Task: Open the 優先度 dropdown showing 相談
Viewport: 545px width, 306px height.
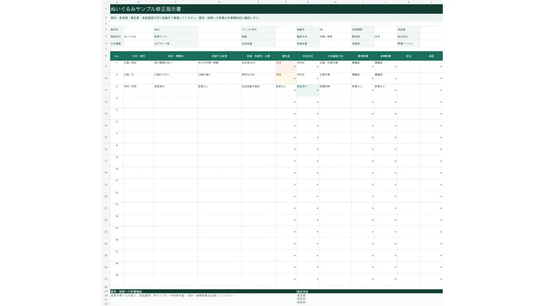Action: coord(286,78)
